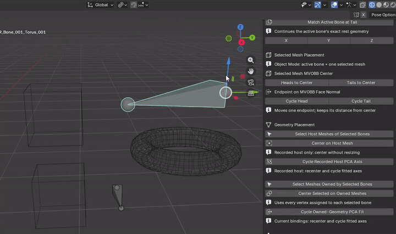Click the icon beside Cycle Owned-Geometry PCA Fit

tap(269, 212)
